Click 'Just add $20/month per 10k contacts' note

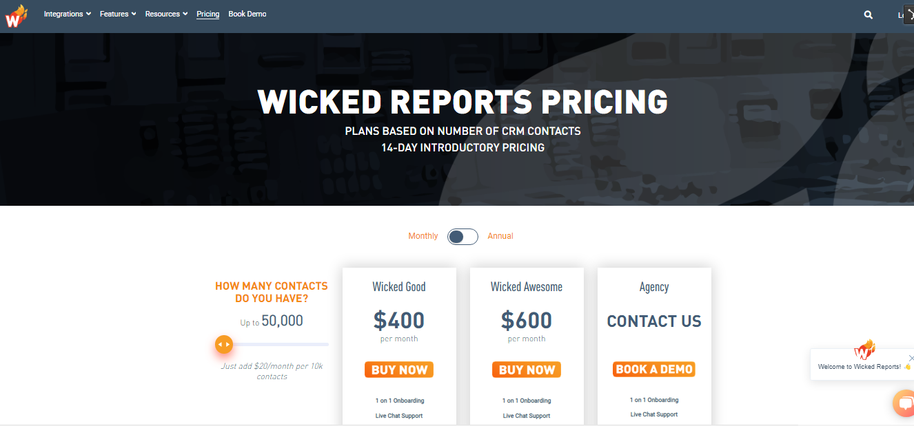(x=272, y=372)
